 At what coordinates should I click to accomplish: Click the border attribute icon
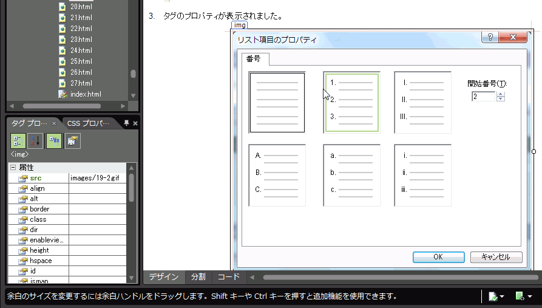[23, 210]
